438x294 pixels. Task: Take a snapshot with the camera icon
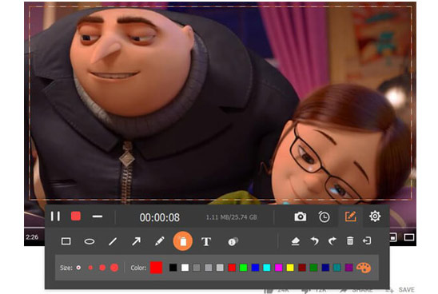coord(301,217)
